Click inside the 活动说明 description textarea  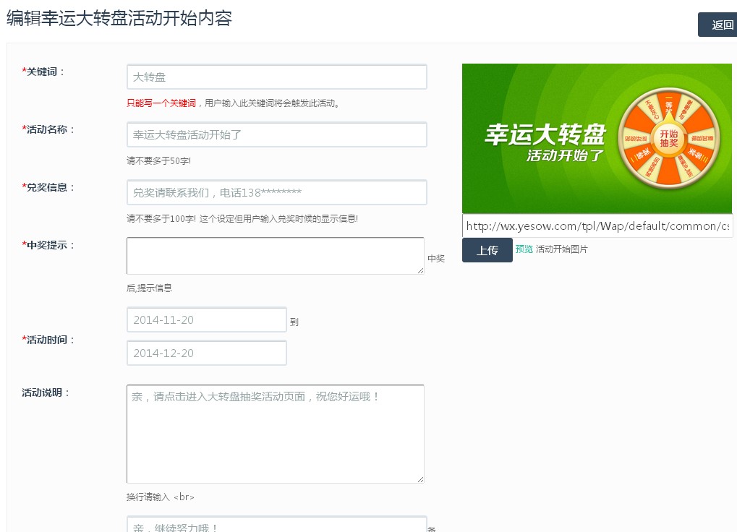(x=275, y=434)
